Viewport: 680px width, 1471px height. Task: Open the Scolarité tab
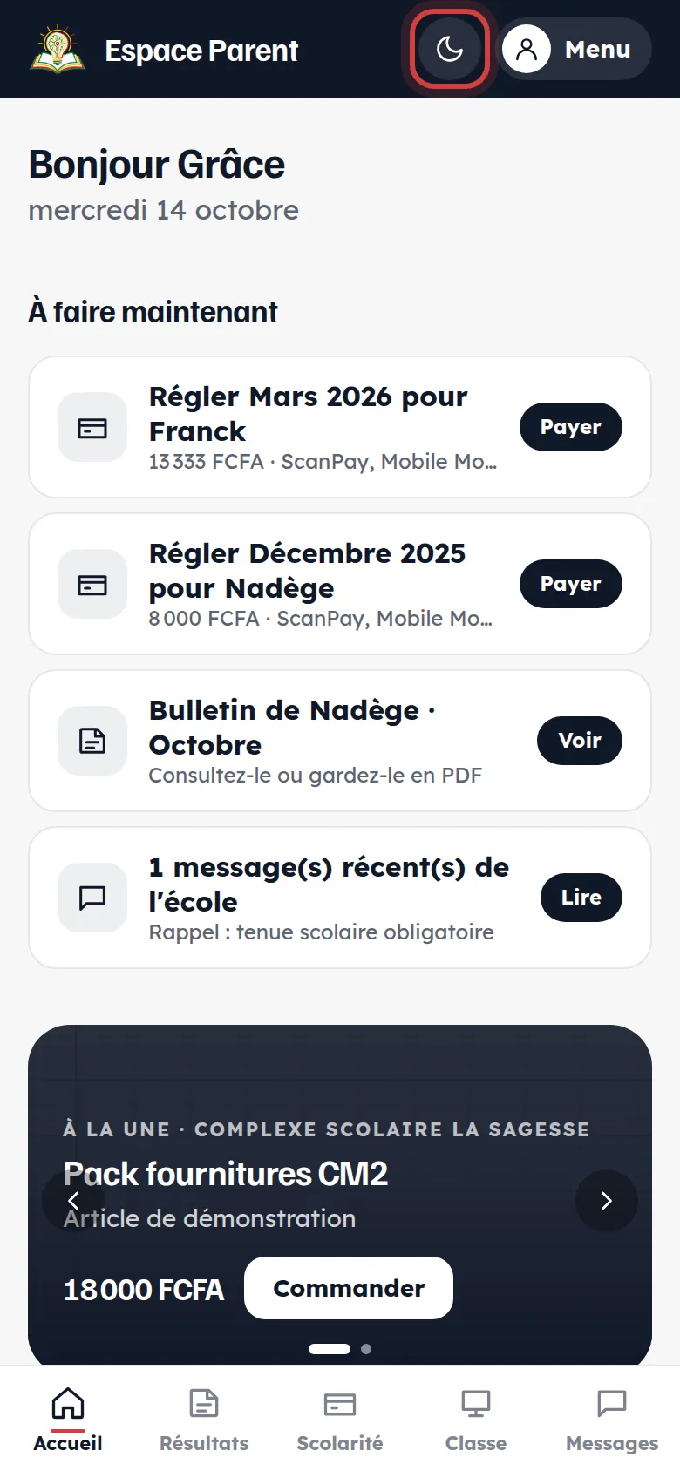tap(340, 1419)
